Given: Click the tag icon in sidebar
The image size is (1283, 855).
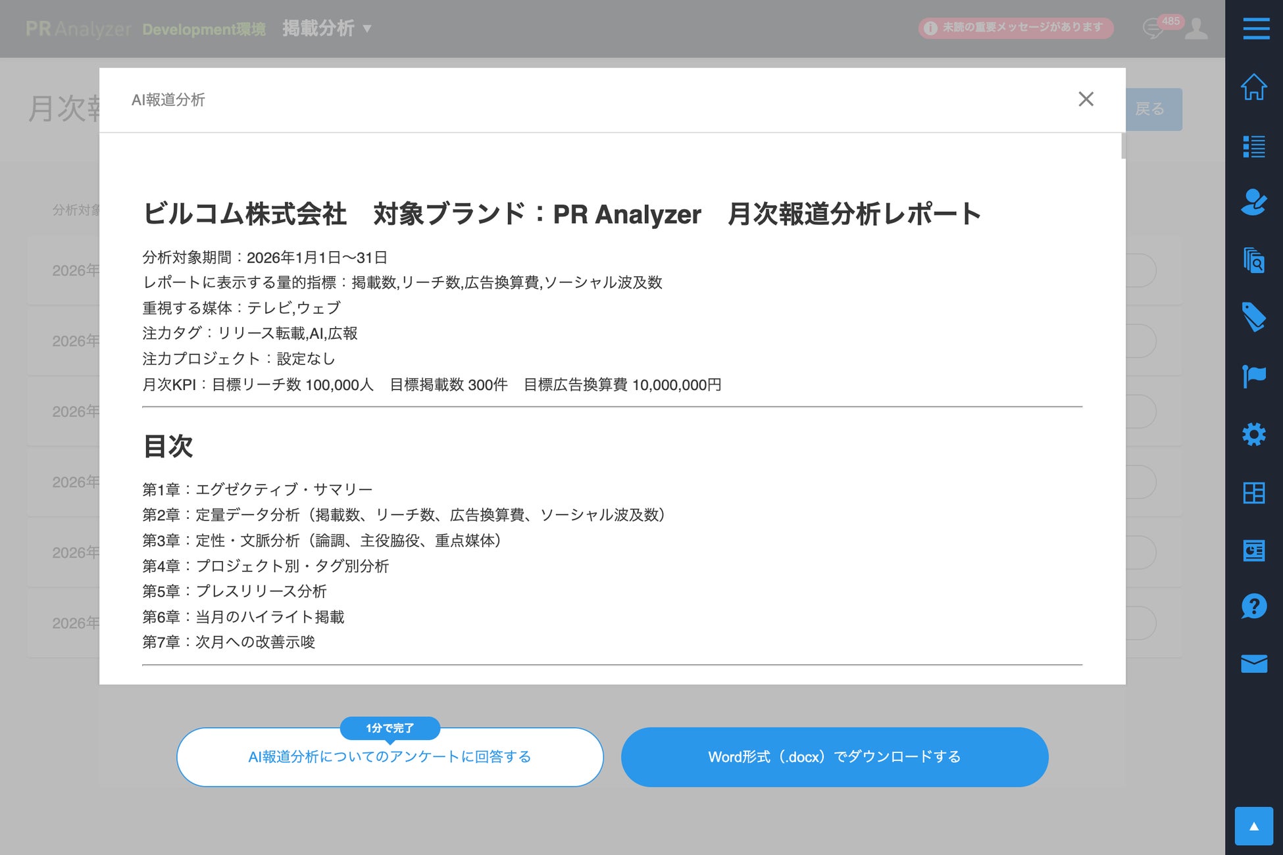Looking at the screenshot, I should point(1253,317).
